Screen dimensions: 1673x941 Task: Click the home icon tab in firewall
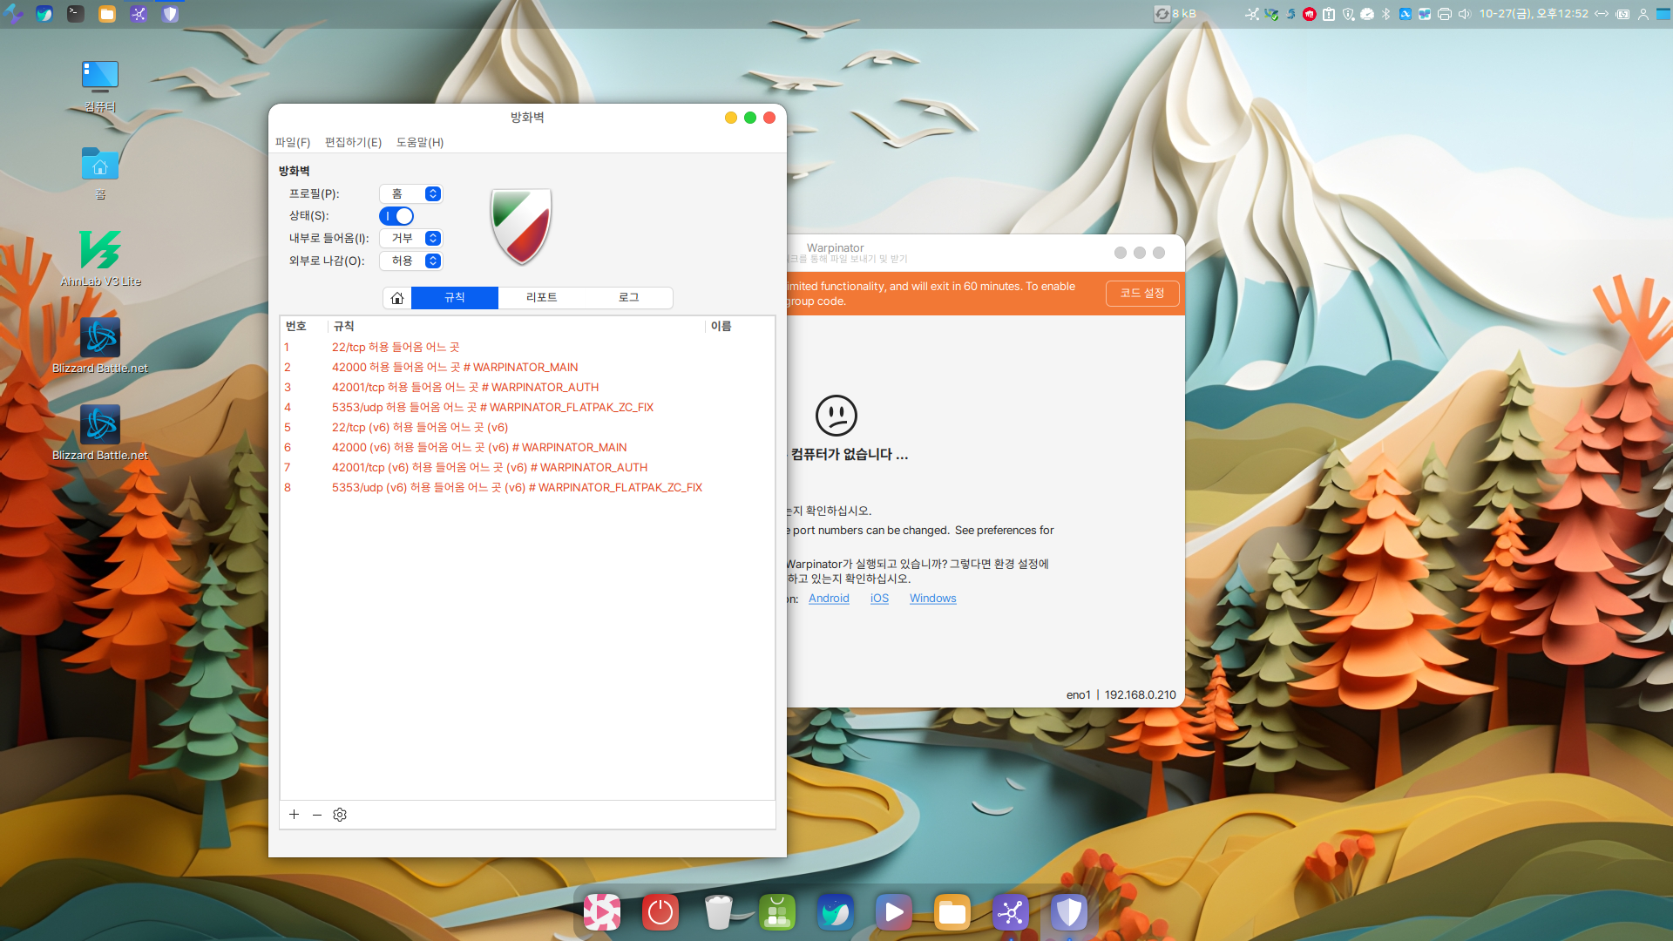pyautogui.click(x=397, y=298)
